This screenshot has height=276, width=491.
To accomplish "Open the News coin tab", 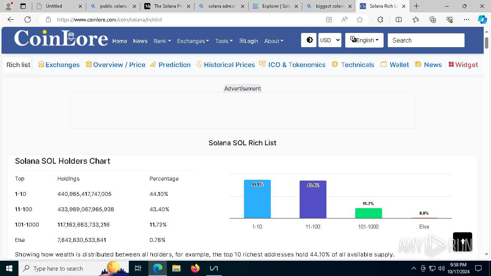I will pyautogui.click(x=428, y=65).
